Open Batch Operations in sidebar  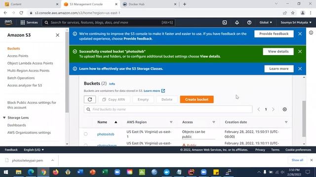[x=21, y=78]
